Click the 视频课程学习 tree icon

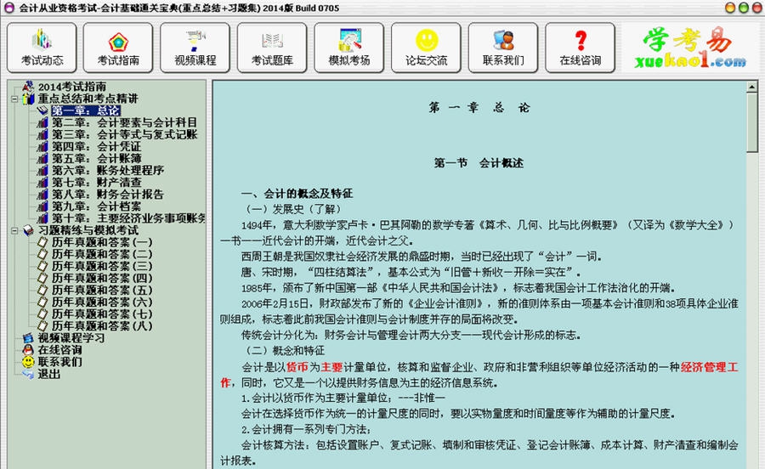click(x=28, y=337)
